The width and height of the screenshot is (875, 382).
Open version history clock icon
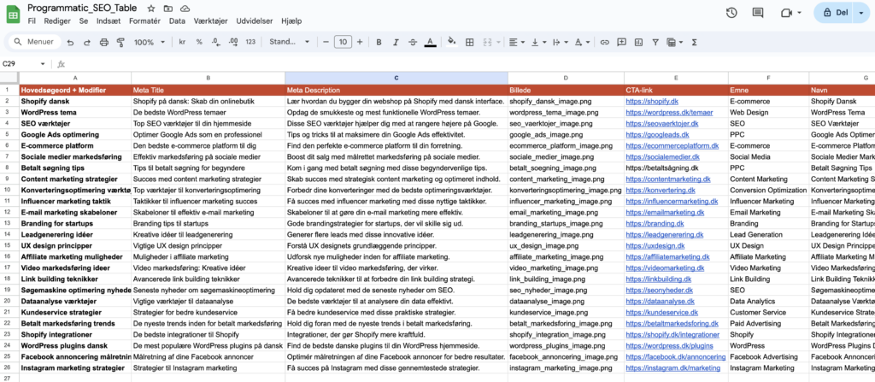pyautogui.click(x=731, y=13)
